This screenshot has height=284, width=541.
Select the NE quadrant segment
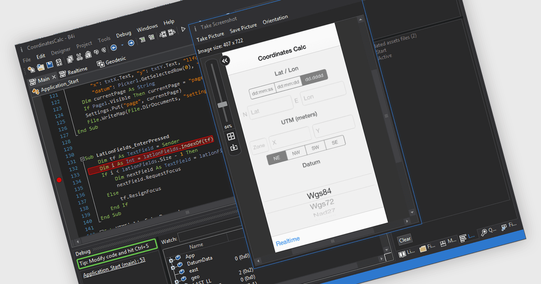[x=276, y=158]
